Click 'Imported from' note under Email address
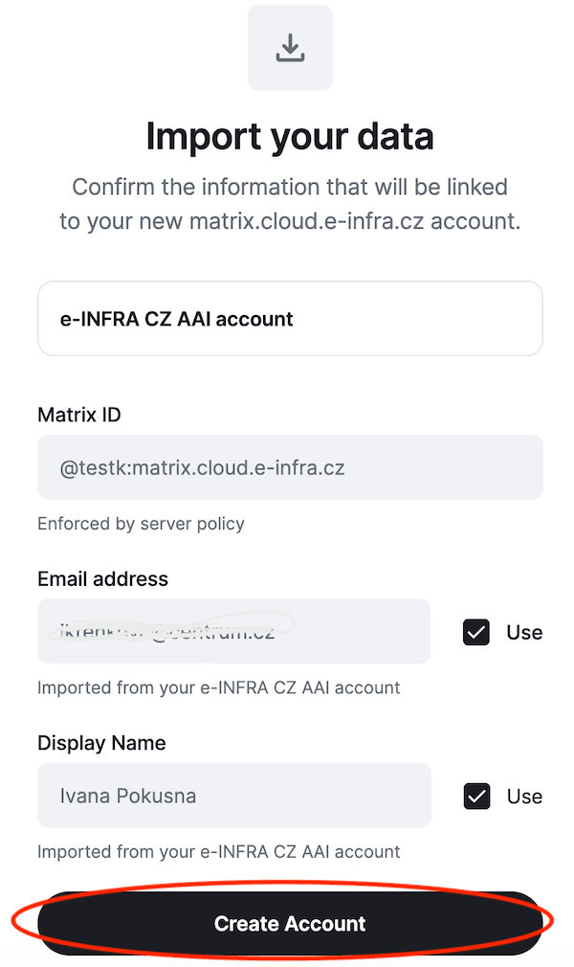This screenshot has width=574, height=967. coord(218,687)
